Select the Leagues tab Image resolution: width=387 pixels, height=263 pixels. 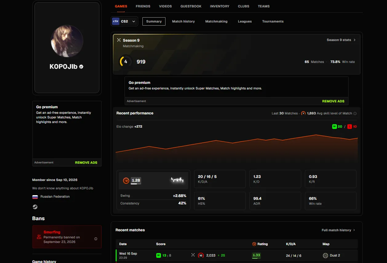[245, 21]
